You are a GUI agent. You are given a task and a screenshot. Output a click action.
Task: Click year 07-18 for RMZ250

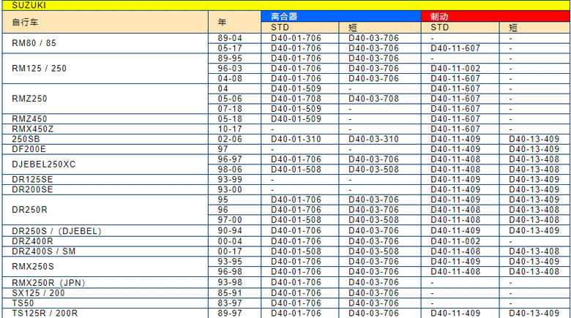[x=230, y=109]
